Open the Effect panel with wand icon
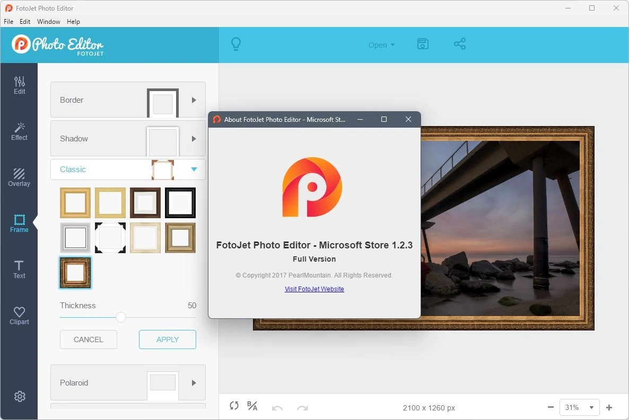Image resolution: width=629 pixels, height=420 pixels. (x=19, y=131)
